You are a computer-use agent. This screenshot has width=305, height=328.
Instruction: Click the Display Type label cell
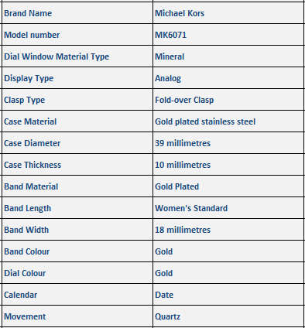(77, 78)
